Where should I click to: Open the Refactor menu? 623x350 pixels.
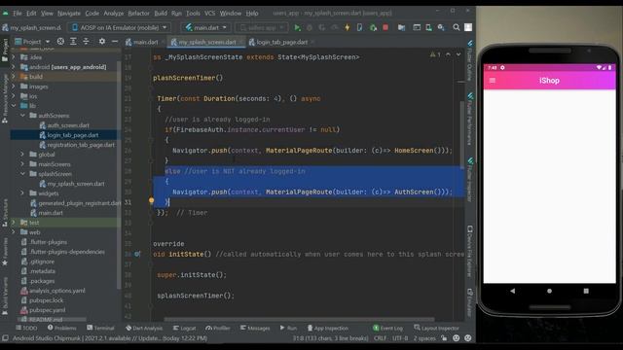138,13
